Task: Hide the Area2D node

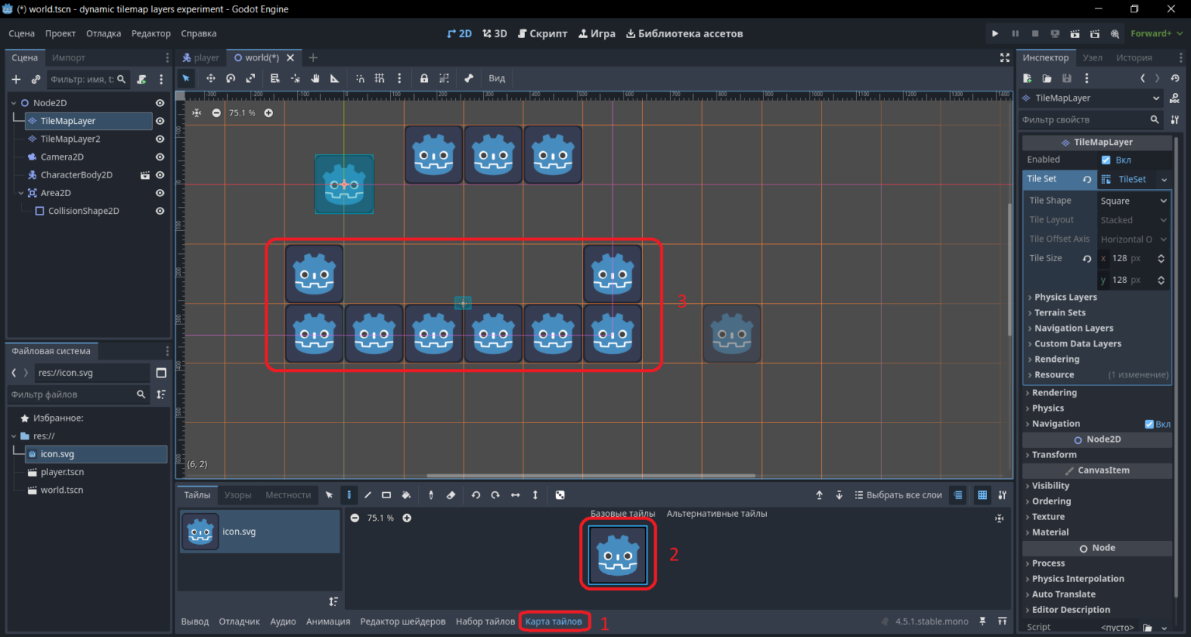Action: tap(160, 193)
